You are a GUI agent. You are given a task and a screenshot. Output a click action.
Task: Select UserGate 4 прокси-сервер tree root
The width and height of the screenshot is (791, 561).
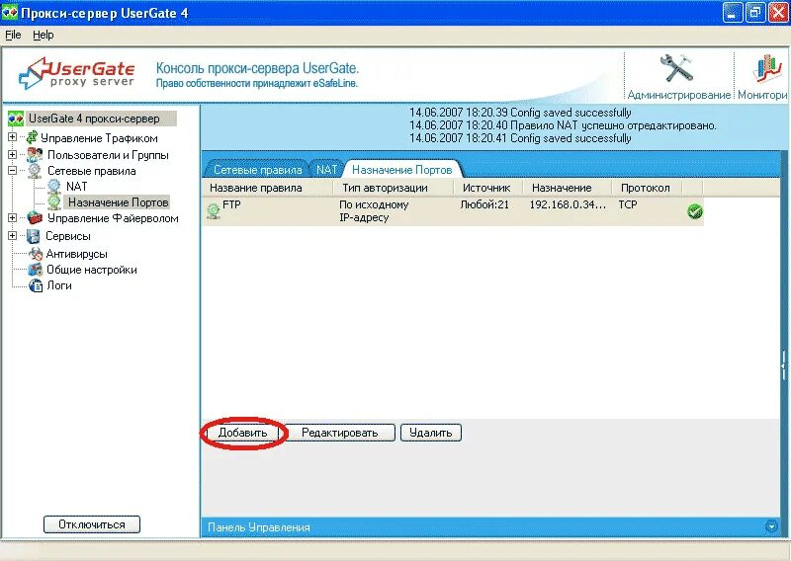pos(94,119)
